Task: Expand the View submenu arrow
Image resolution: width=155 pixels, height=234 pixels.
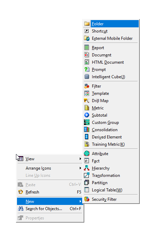Action: 80,159
